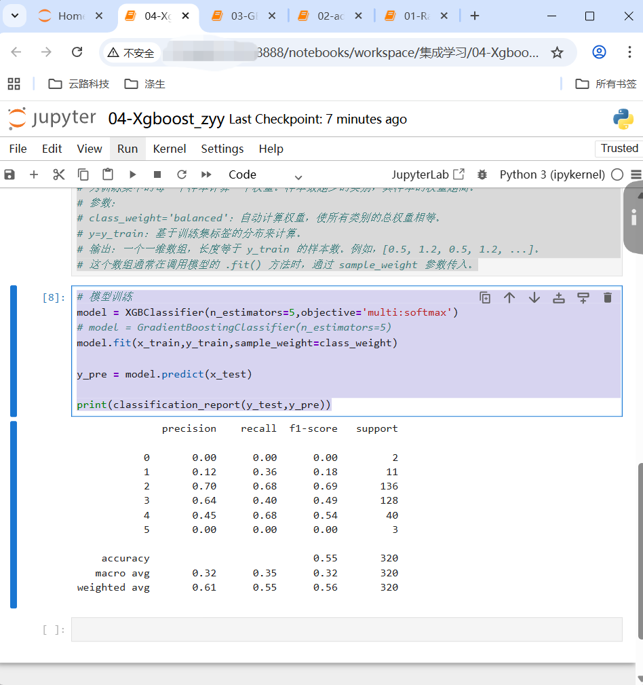643x685 pixels.
Task: Click into the empty code cell
Action: [x=346, y=629]
